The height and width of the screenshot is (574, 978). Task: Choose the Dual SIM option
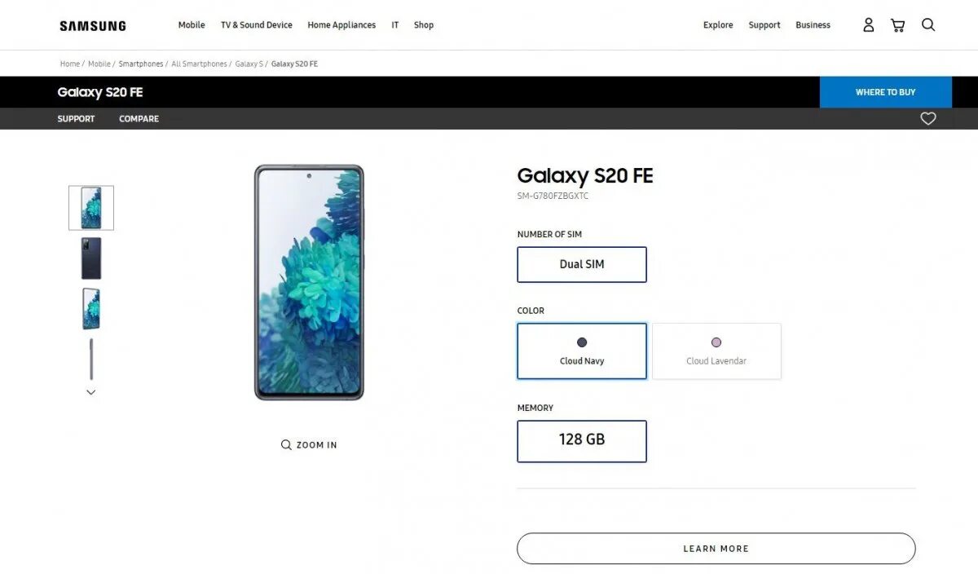582,264
